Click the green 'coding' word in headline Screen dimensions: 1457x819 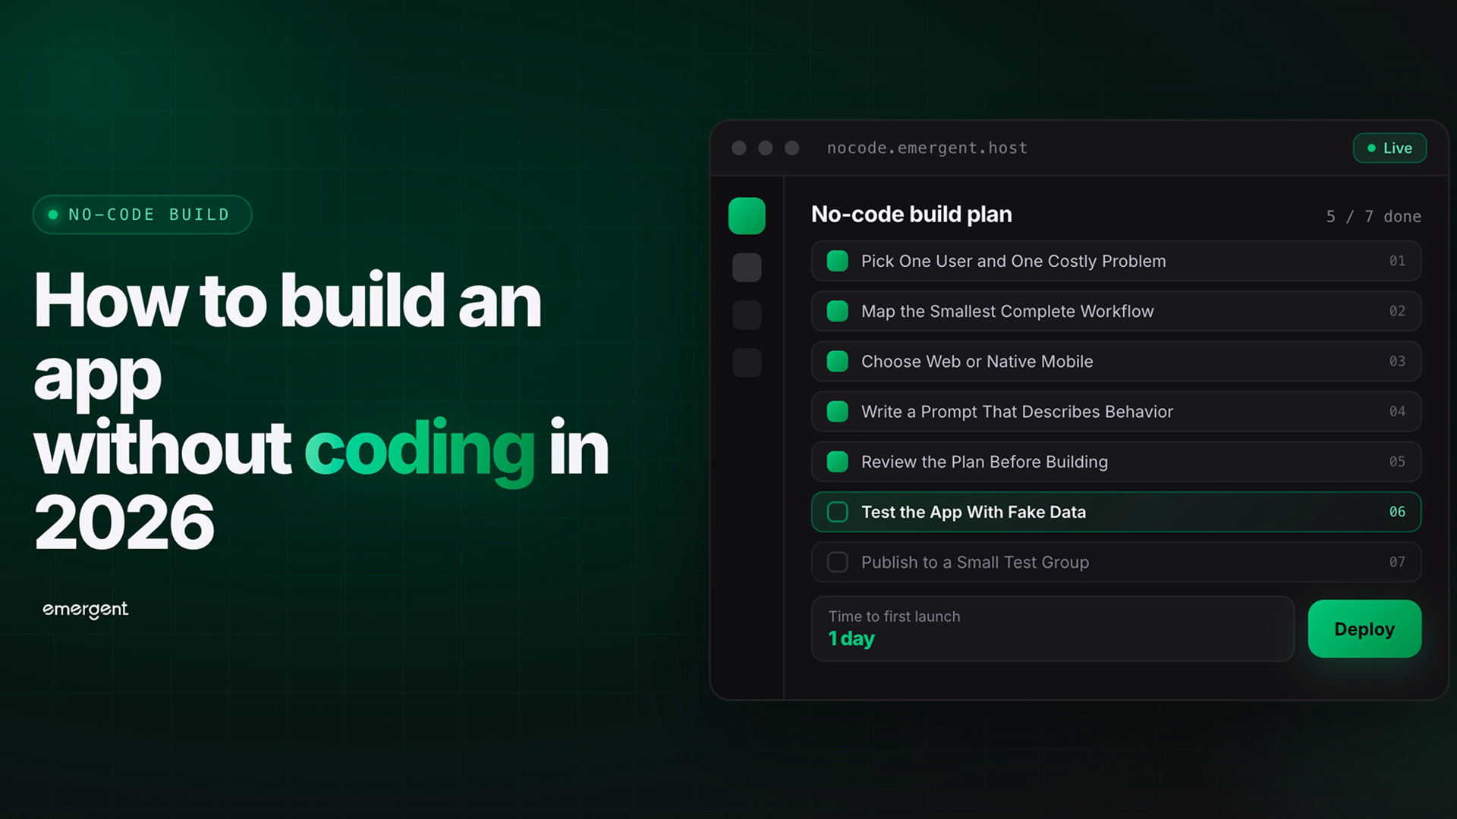pos(420,451)
